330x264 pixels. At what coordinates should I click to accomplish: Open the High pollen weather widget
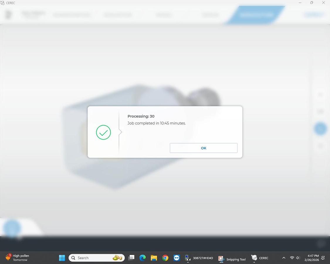coord(18,258)
